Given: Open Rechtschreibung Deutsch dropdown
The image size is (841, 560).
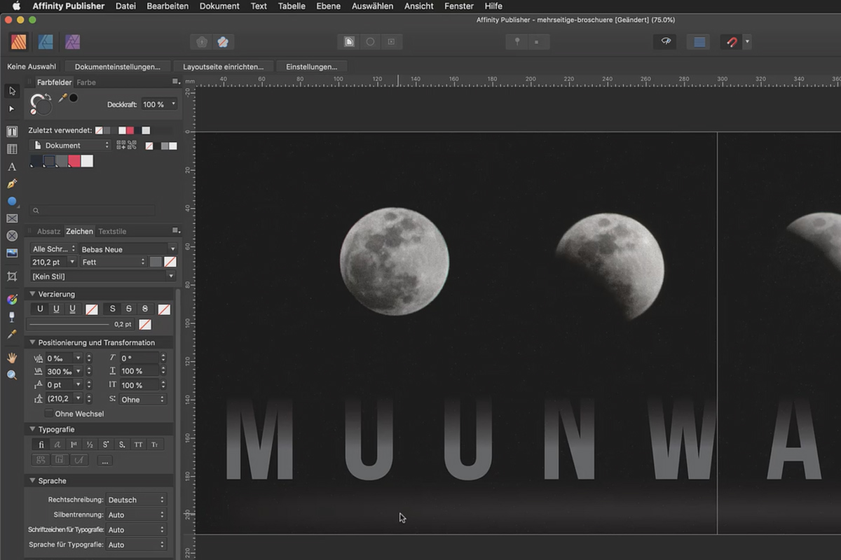Looking at the screenshot, I should [x=136, y=500].
